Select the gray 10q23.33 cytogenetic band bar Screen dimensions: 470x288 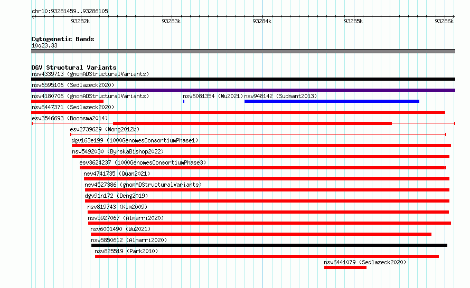pyautogui.click(x=243, y=51)
